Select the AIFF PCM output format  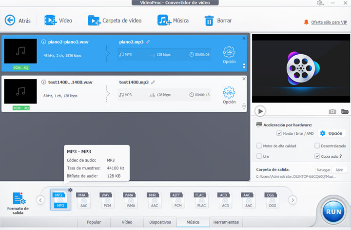[178, 200]
